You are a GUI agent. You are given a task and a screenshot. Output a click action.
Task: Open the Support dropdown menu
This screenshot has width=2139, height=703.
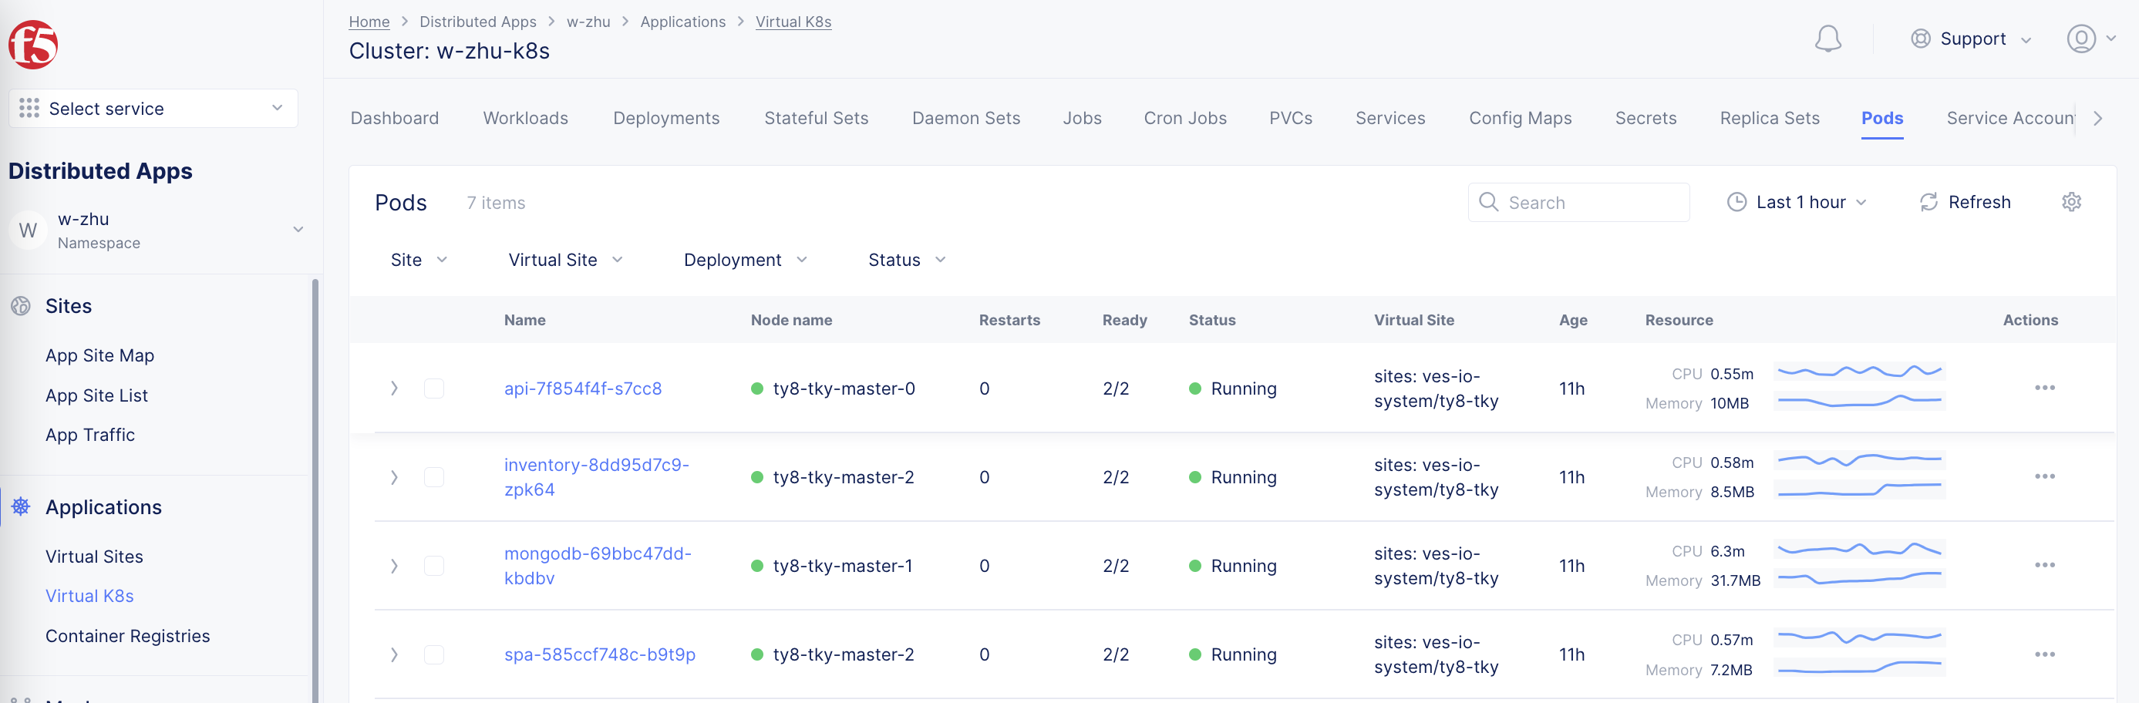click(x=1971, y=39)
